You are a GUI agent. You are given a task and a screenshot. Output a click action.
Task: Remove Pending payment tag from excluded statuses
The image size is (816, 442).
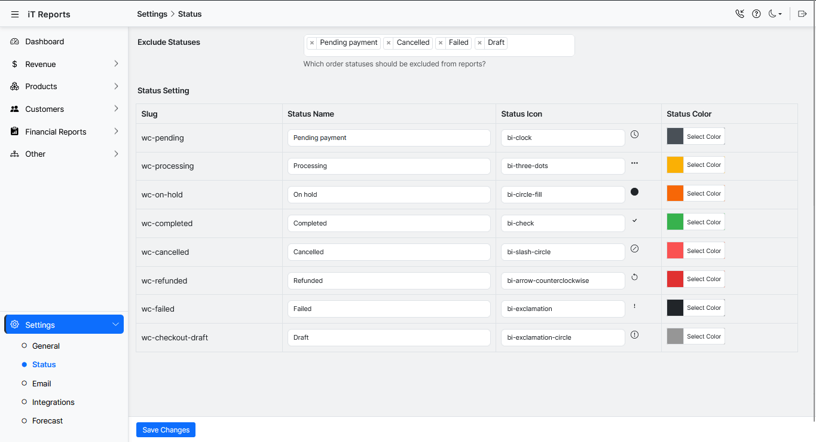(x=312, y=43)
